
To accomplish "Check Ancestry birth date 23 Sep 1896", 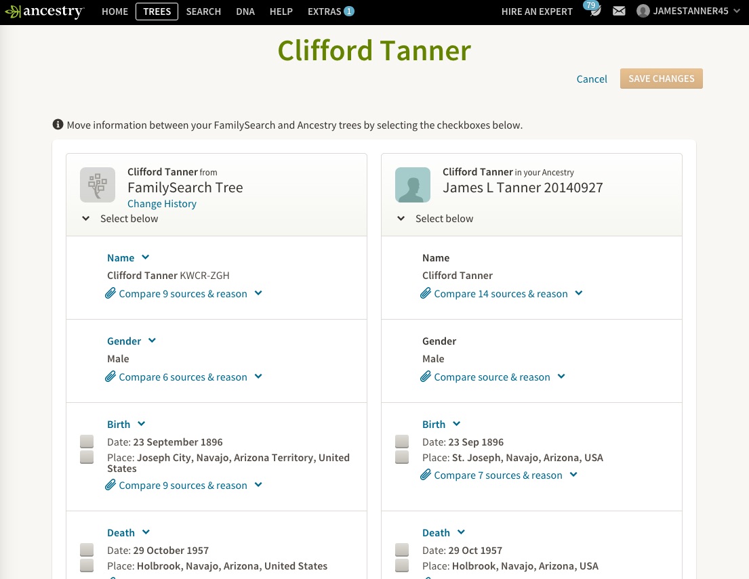I will (x=402, y=442).
